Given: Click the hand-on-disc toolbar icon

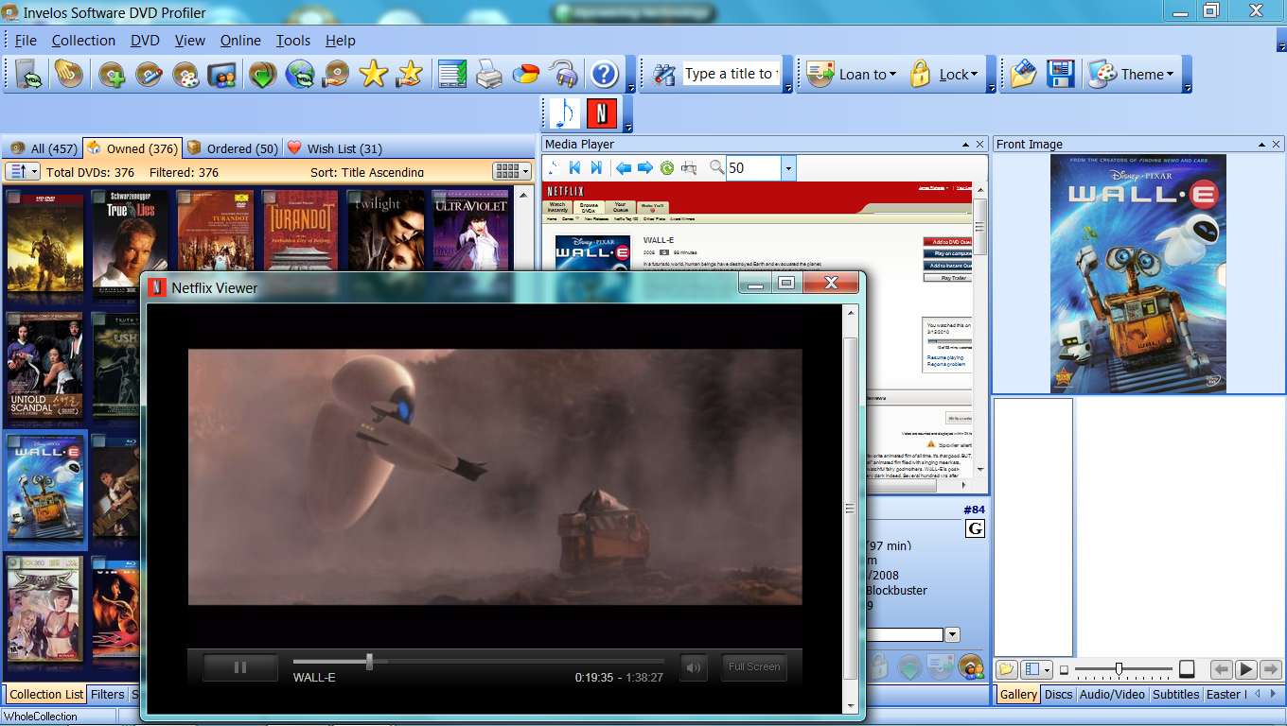Looking at the screenshot, I should tap(68, 74).
